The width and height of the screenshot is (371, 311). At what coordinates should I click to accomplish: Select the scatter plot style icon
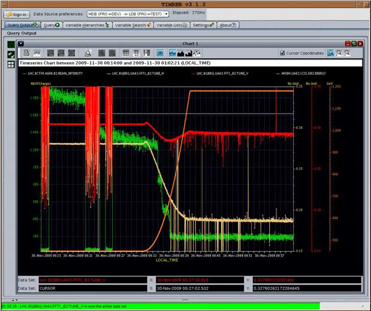[x=197, y=53]
